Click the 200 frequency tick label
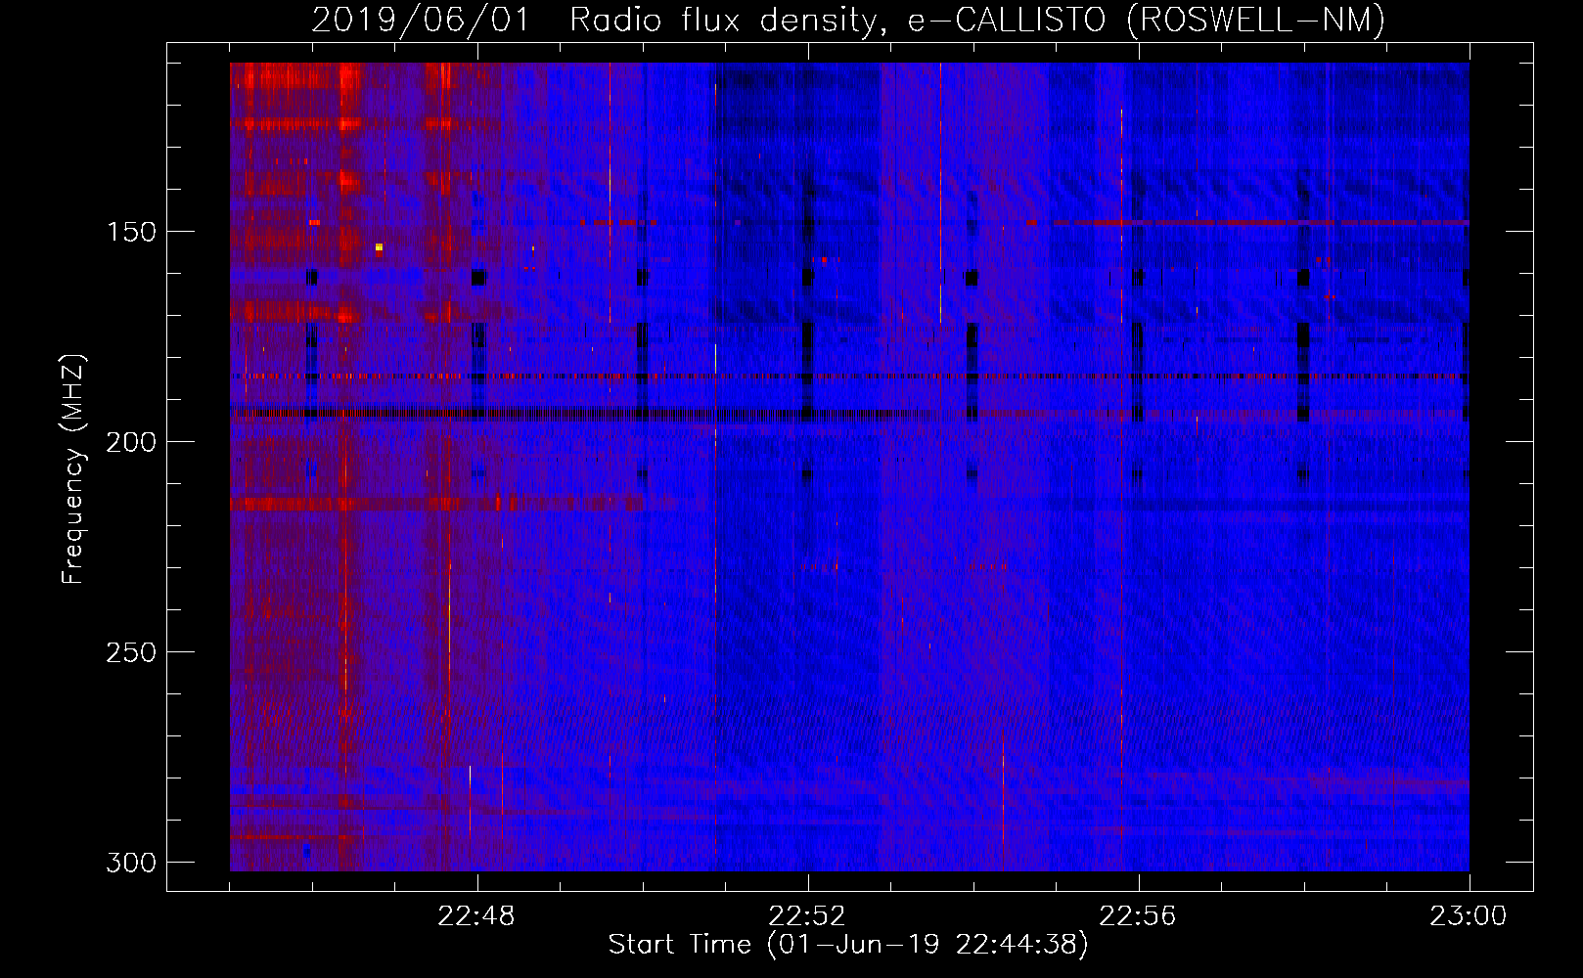 130,442
